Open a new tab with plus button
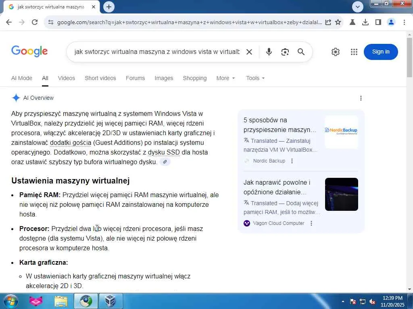 109,7
